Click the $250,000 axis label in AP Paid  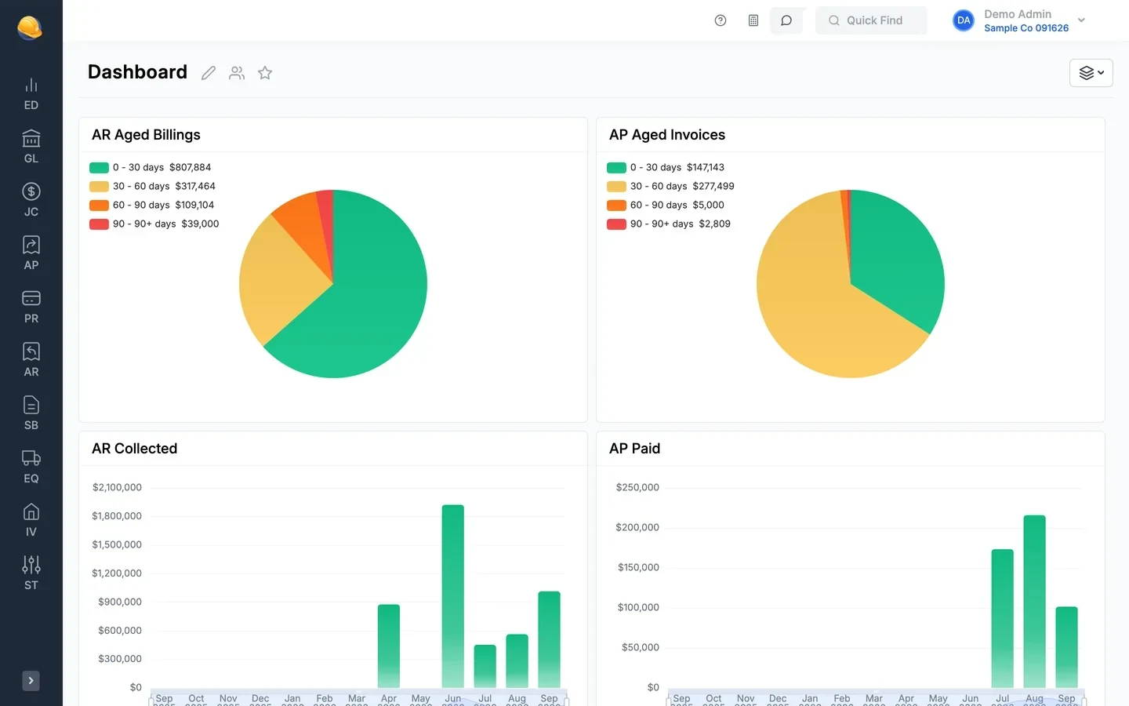tap(637, 487)
